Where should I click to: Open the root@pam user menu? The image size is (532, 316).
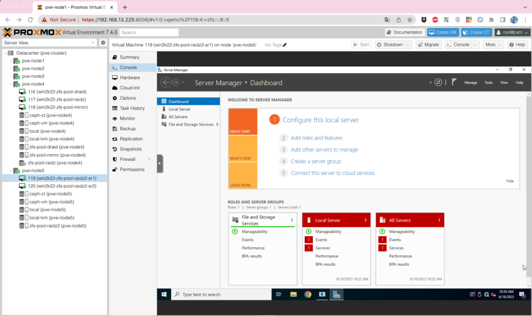coord(512,32)
